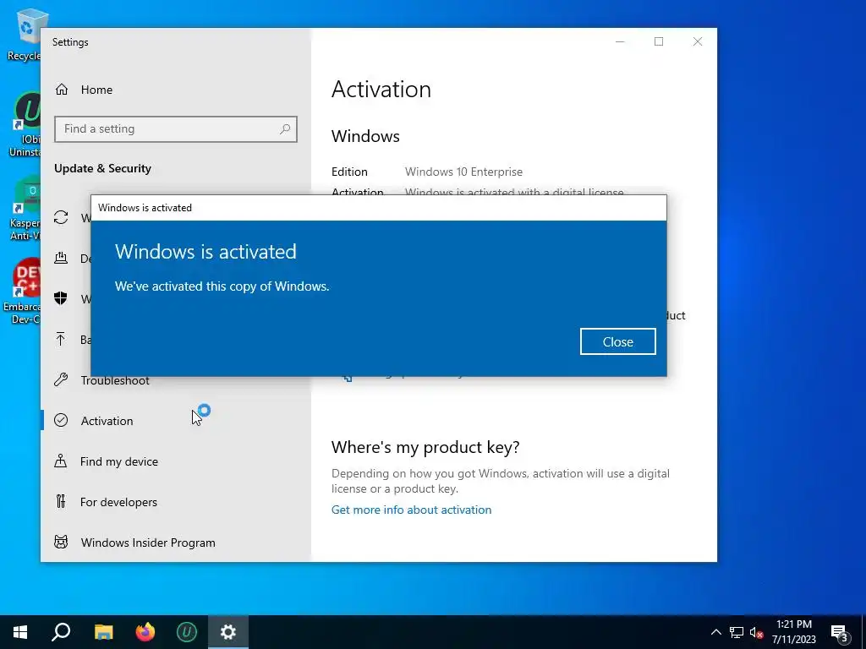Close the Windows is activated dialog
The height and width of the screenshot is (649, 866).
617,341
